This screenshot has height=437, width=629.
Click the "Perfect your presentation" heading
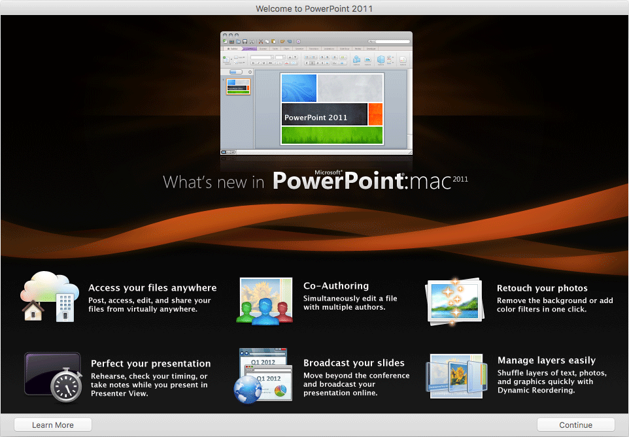click(151, 364)
